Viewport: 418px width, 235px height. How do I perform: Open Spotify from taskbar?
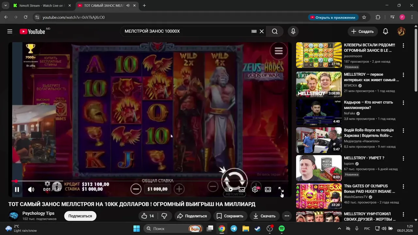[x=281, y=228]
